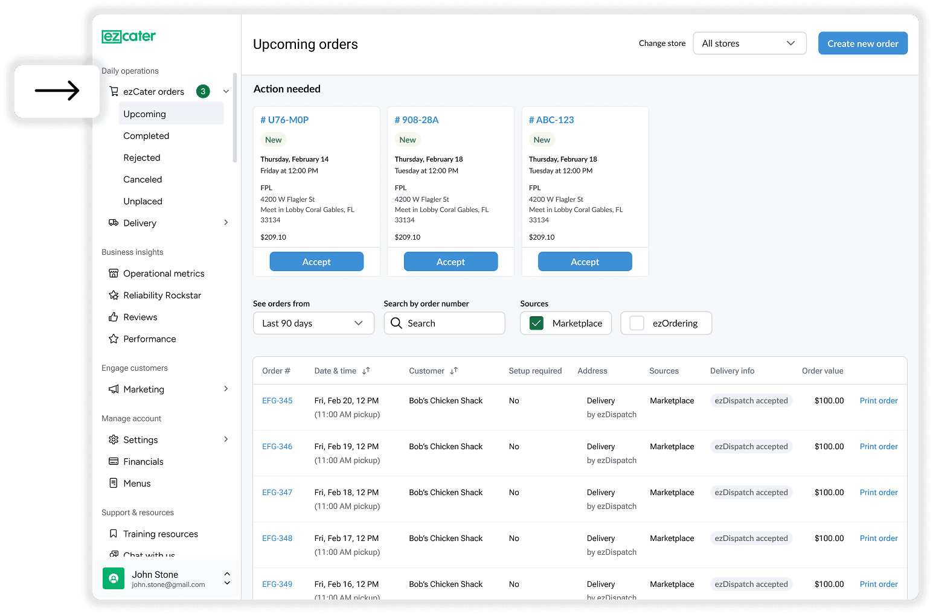Viewport: 933px width, 614px height.
Task: Print order EFG-345
Action: coord(879,400)
